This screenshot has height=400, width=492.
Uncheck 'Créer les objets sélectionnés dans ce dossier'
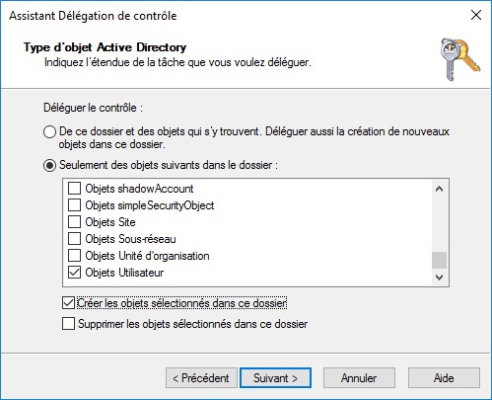tap(68, 303)
